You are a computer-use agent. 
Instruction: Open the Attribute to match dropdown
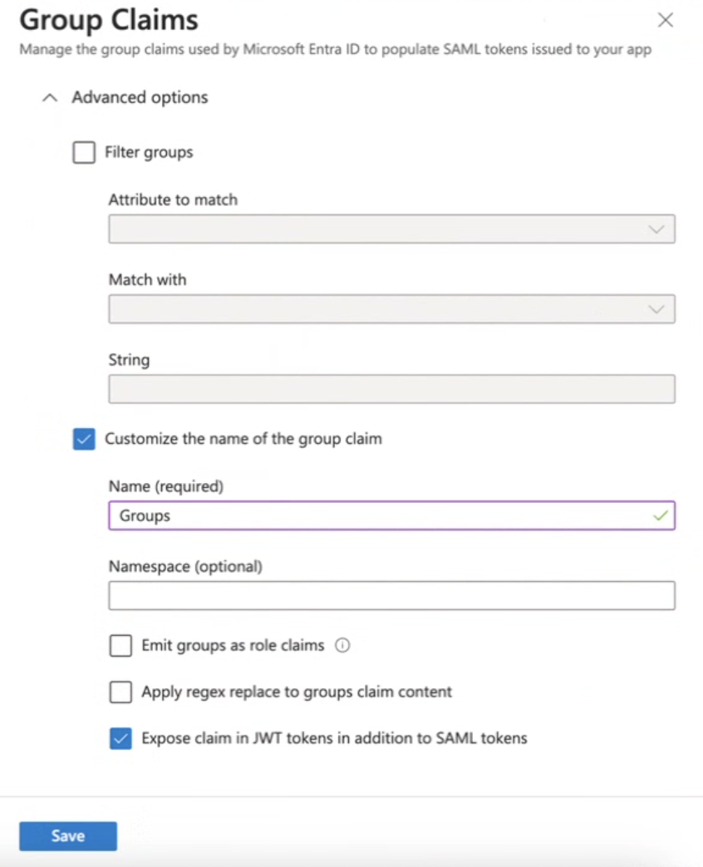(x=392, y=229)
